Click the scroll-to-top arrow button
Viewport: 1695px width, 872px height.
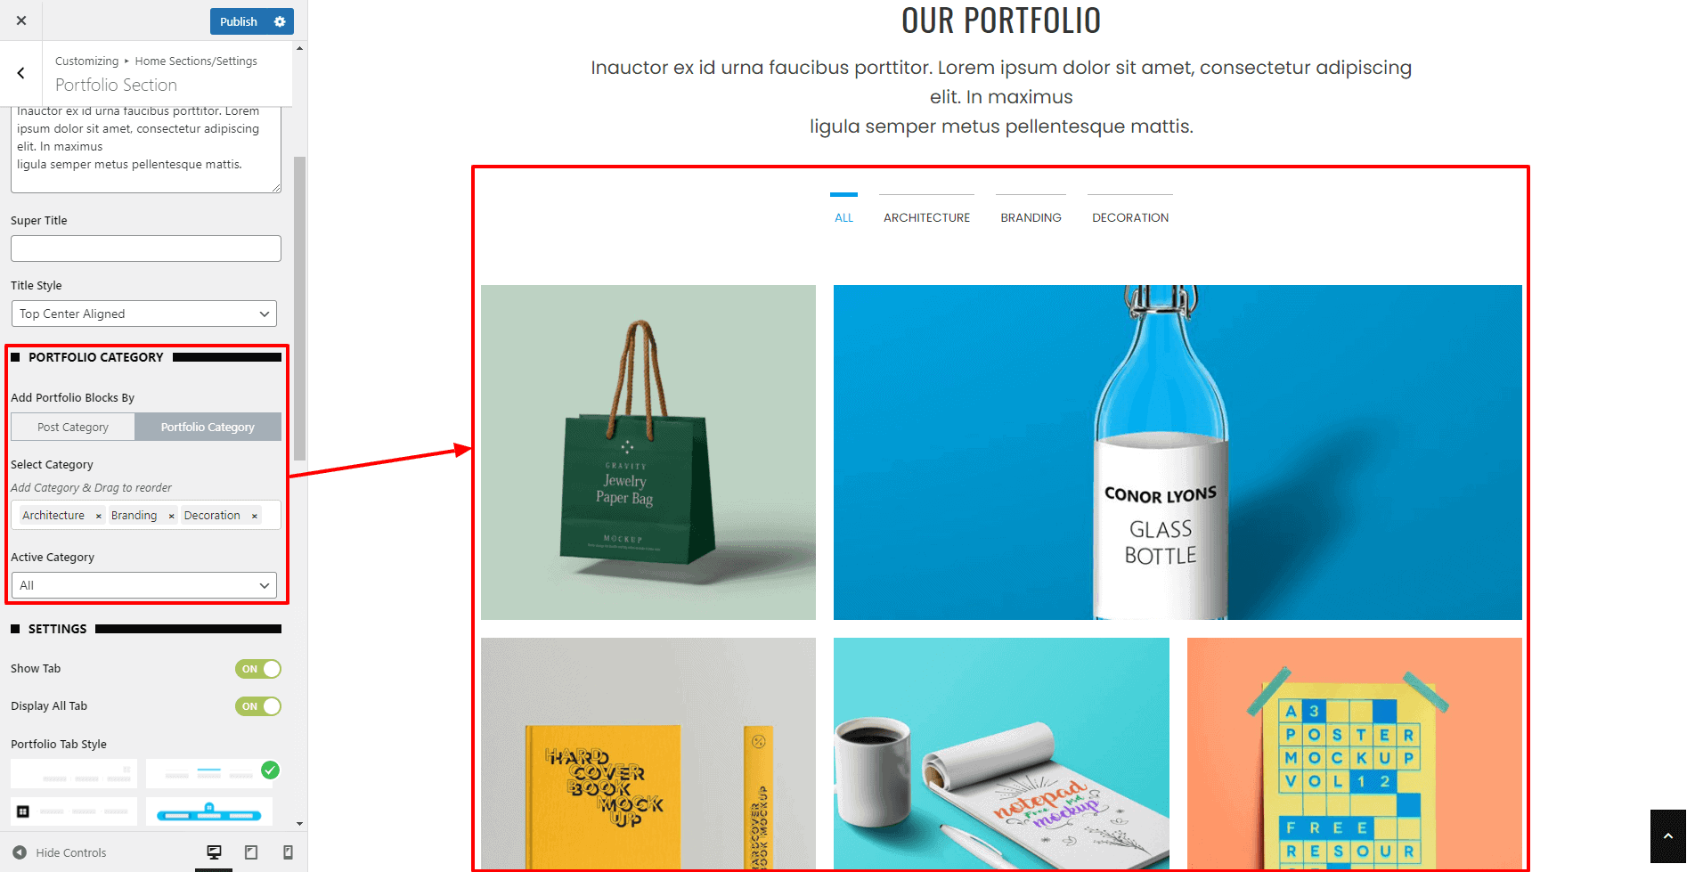point(1667,836)
